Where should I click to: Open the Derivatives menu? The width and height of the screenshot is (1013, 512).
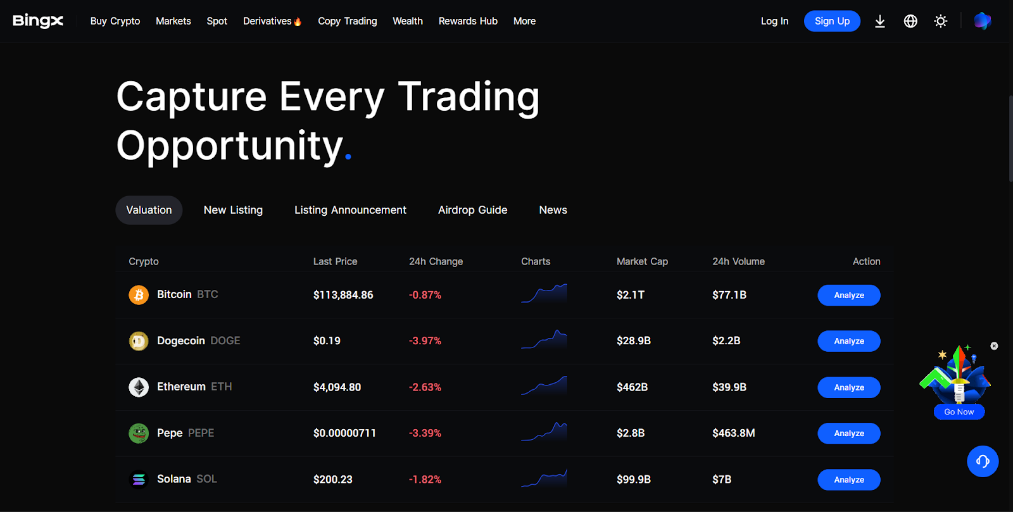[x=272, y=21]
